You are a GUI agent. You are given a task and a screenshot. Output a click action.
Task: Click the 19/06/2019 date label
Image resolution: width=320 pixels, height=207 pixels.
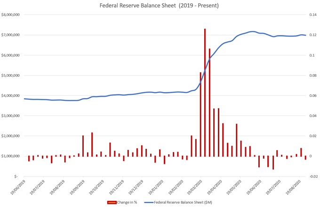click(x=17, y=187)
